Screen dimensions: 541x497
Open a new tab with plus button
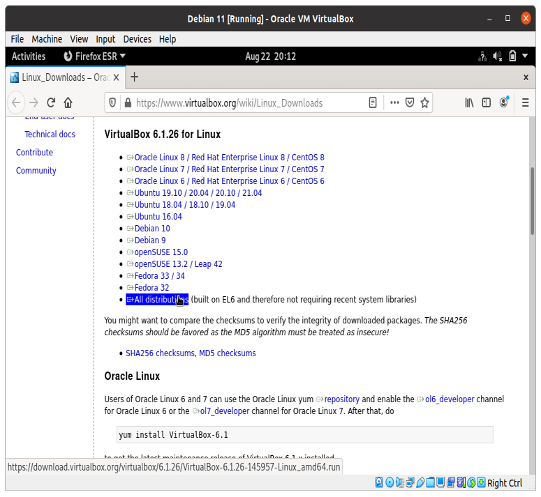134,77
